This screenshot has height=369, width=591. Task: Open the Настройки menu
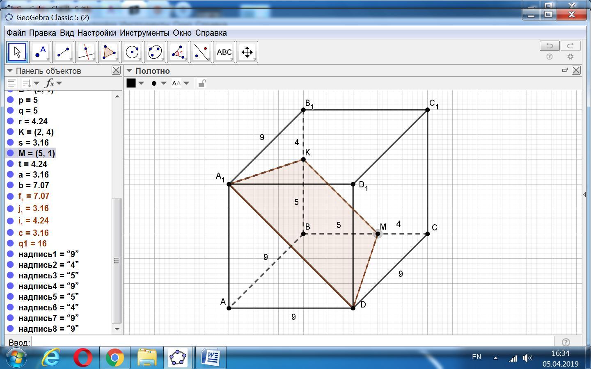tap(97, 33)
